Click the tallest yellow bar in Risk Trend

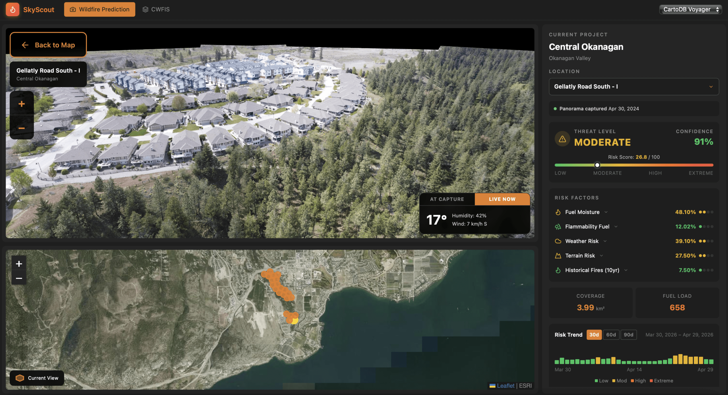pyautogui.click(x=681, y=359)
